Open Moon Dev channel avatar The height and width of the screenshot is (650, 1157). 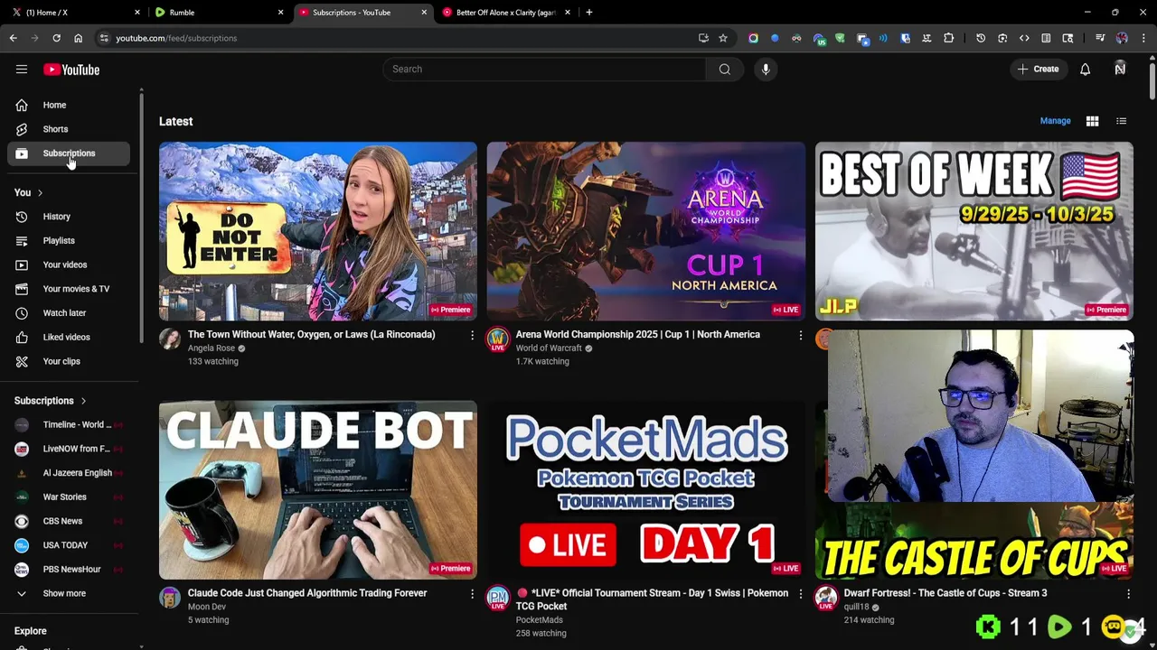pos(170,598)
